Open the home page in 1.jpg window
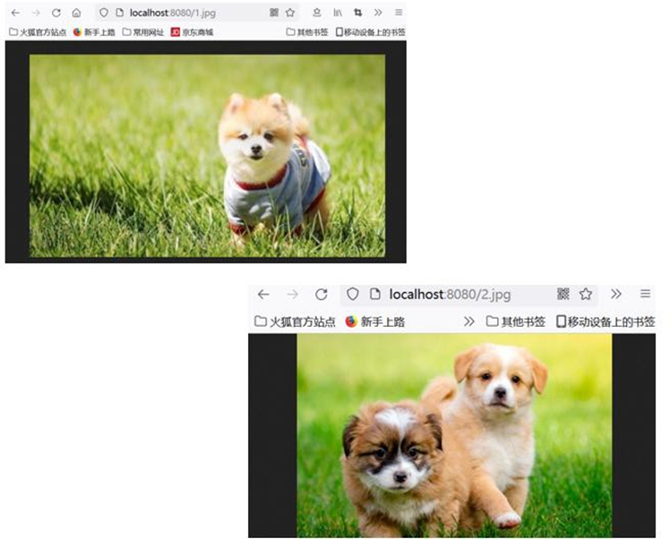 pos(76,13)
